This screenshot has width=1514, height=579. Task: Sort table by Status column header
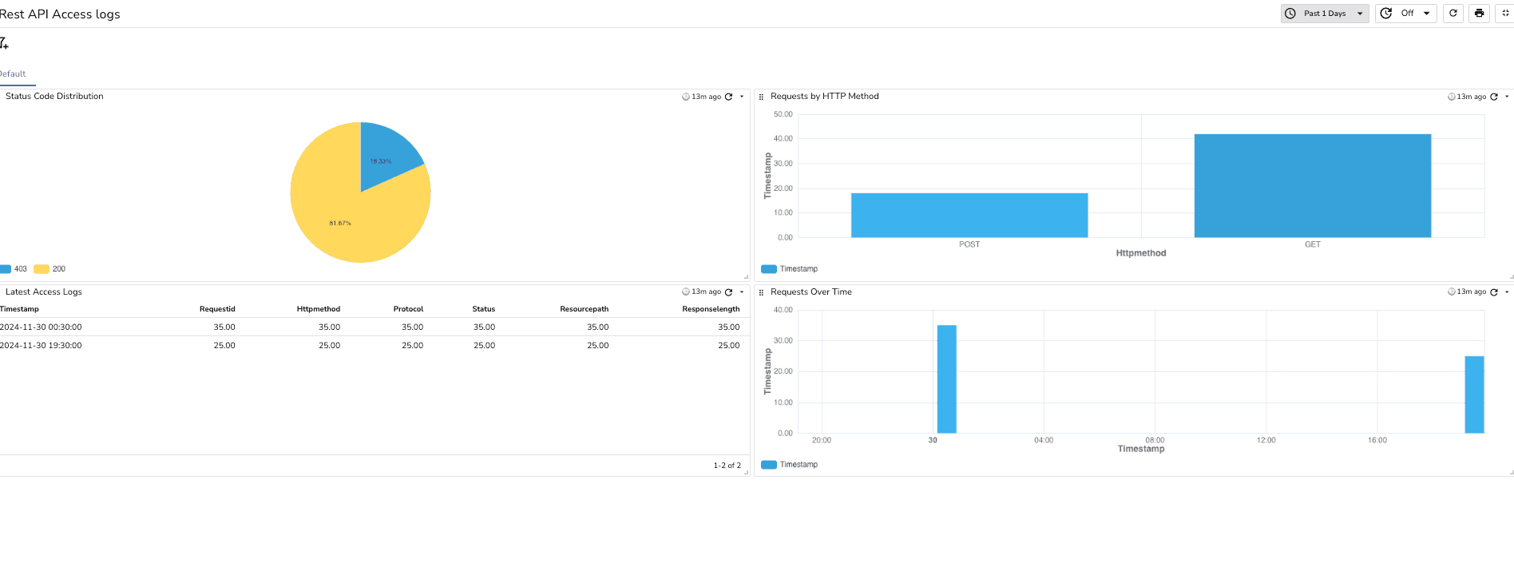(483, 309)
